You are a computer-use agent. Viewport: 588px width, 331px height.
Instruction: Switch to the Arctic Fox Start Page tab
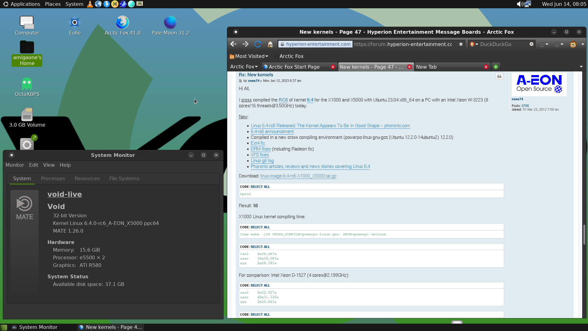(295, 67)
